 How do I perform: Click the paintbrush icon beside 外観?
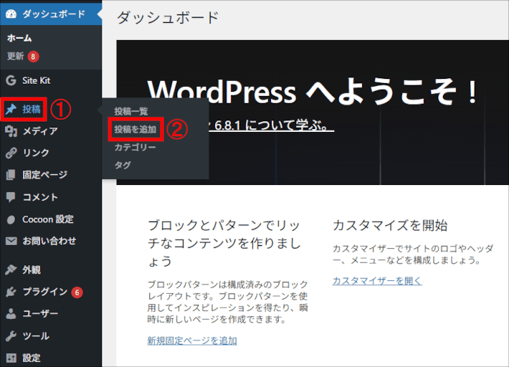pyautogui.click(x=11, y=270)
